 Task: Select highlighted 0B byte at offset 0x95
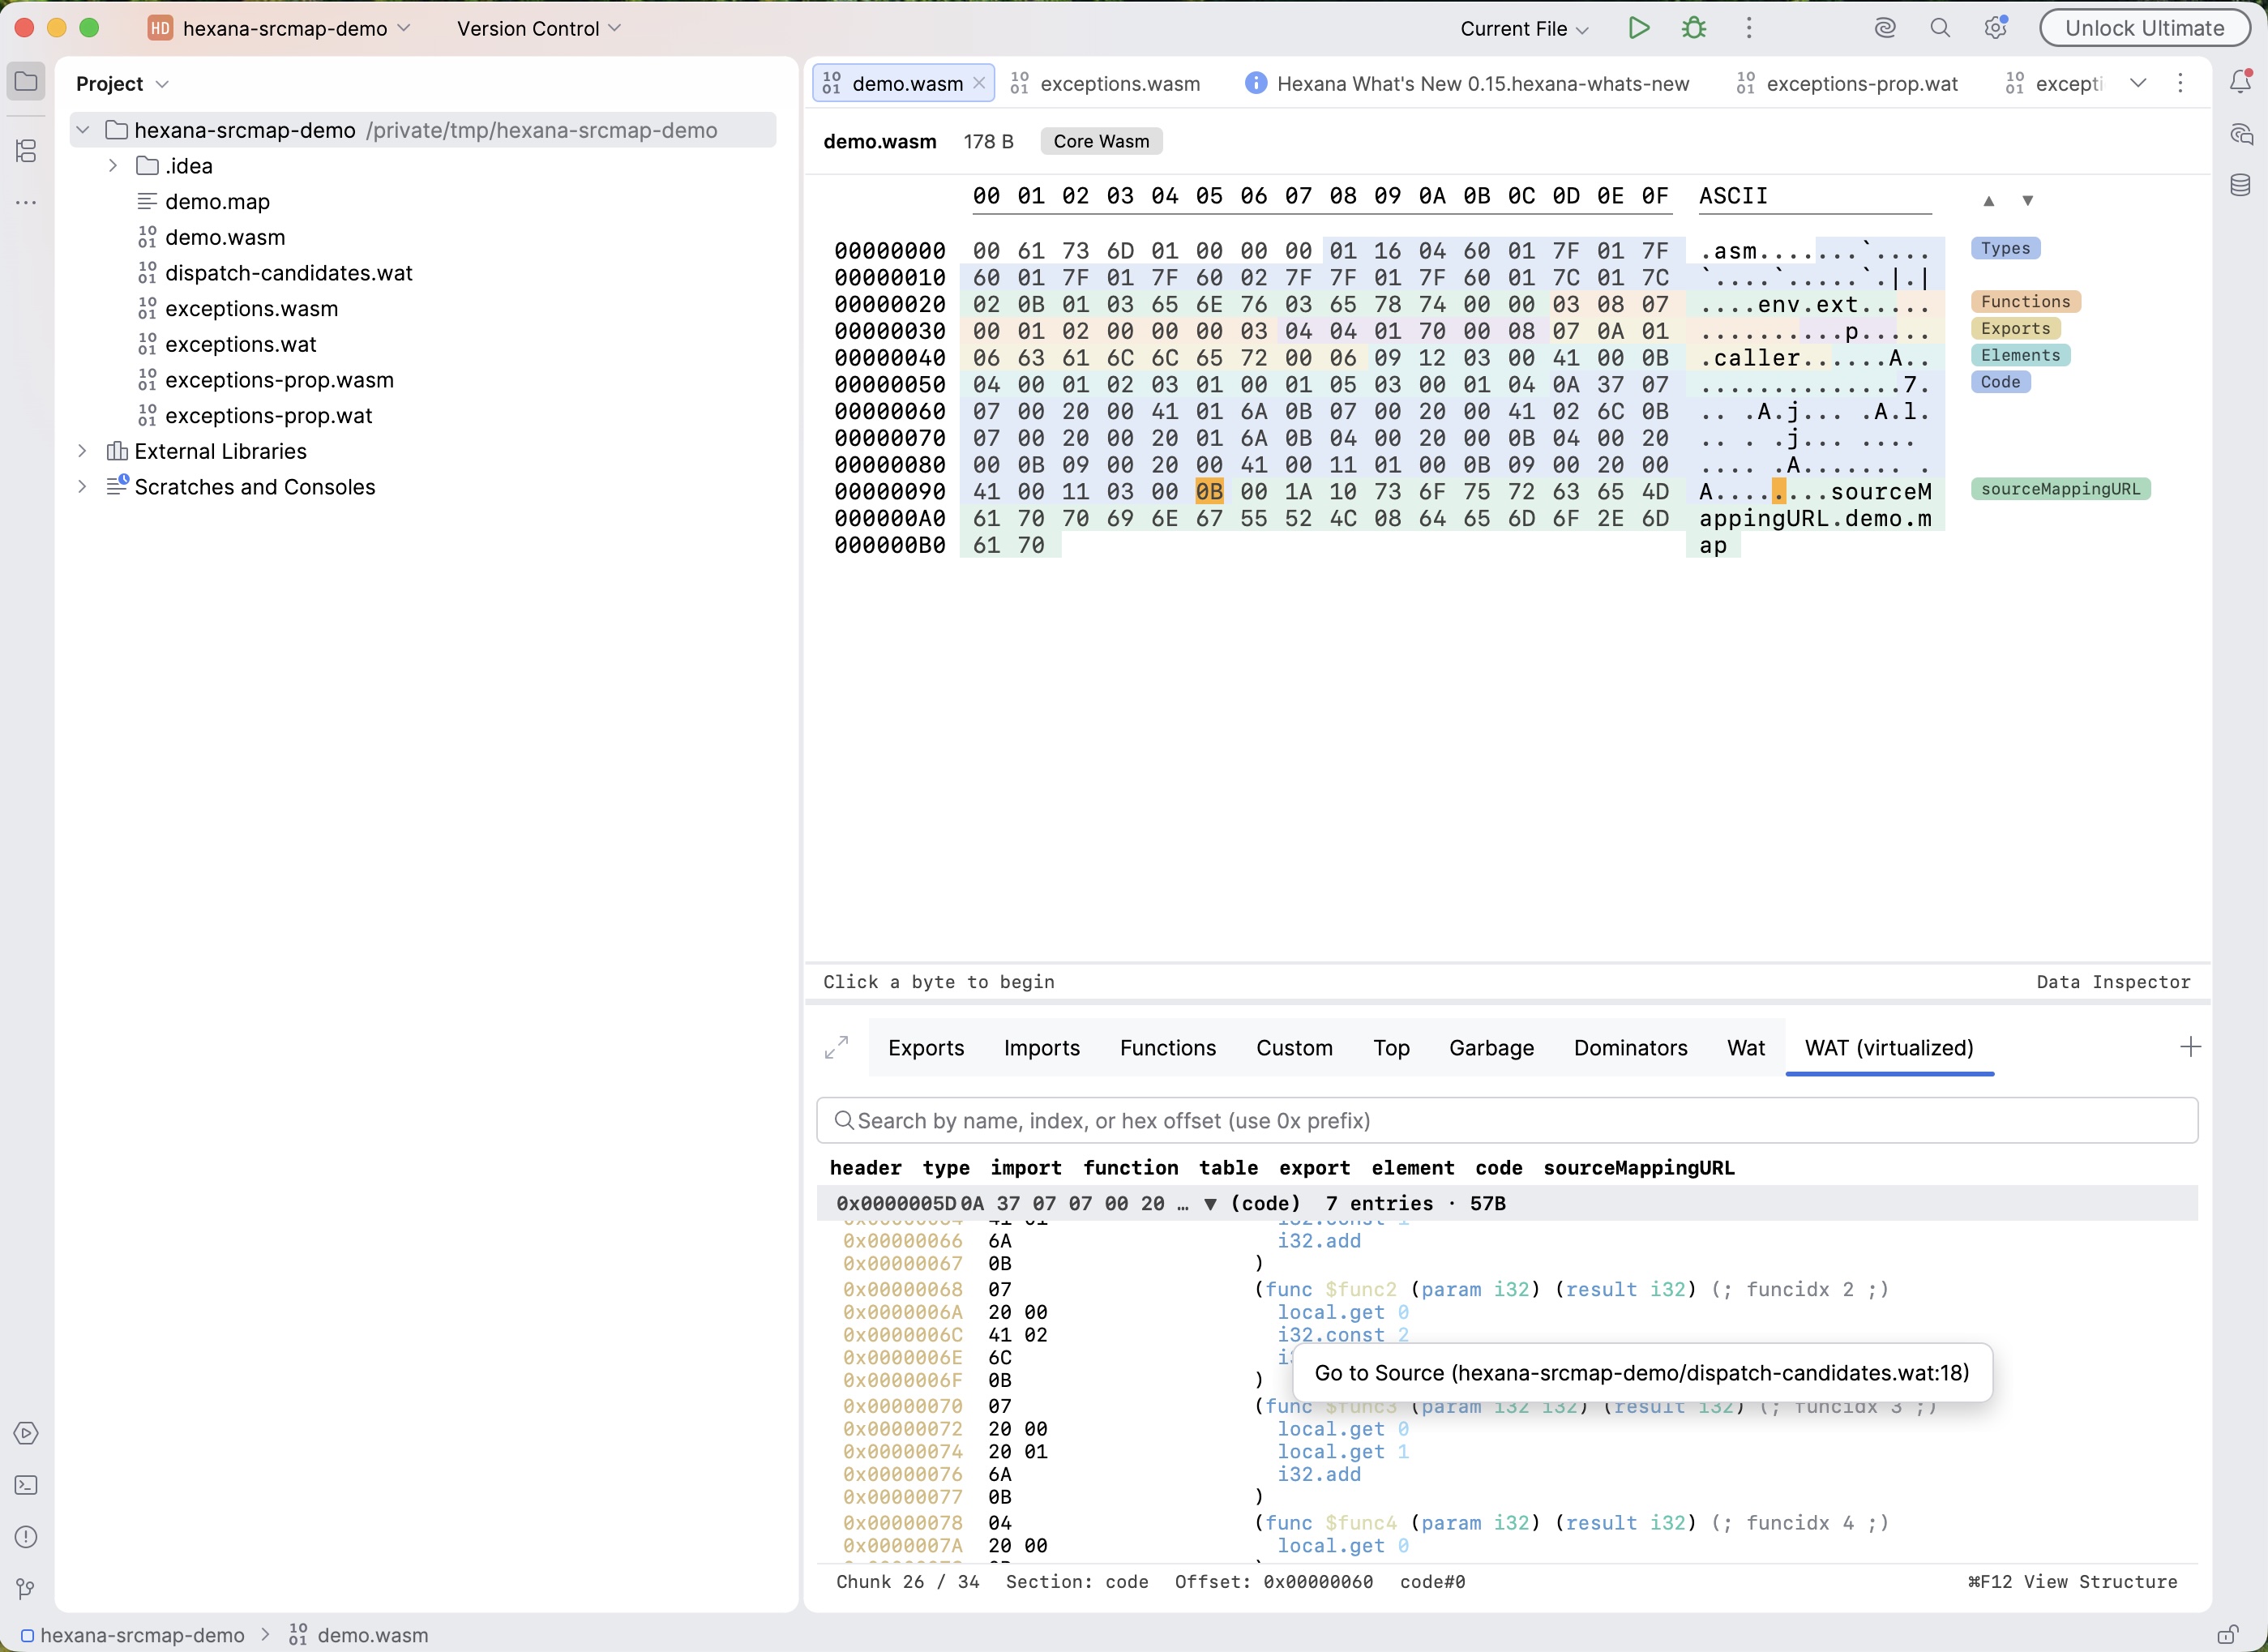pyautogui.click(x=1209, y=492)
